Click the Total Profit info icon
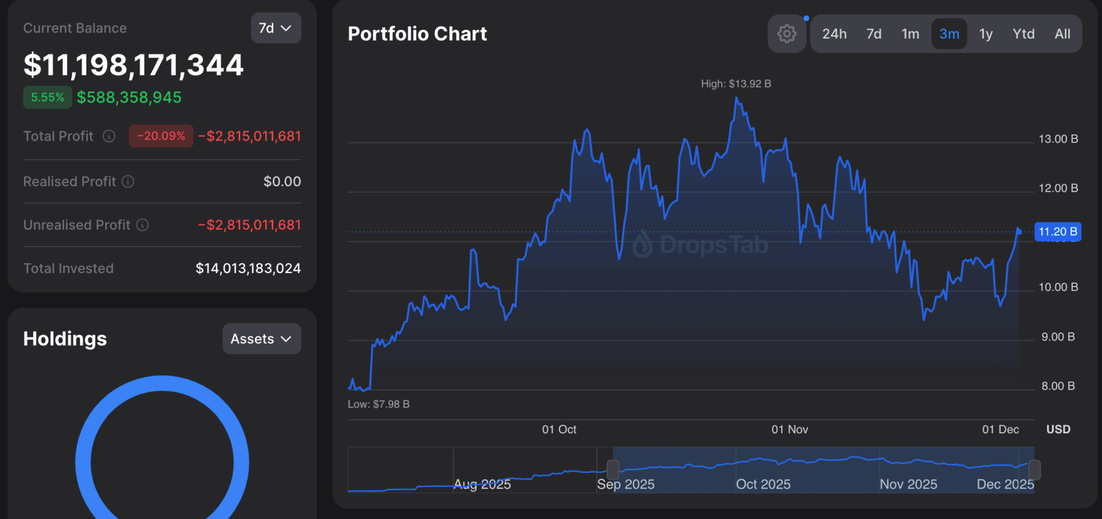Viewport: 1102px width, 519px height. pos(109,136)
